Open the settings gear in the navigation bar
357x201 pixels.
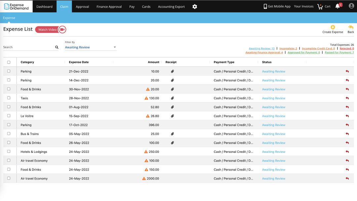[x=195, y=6]
